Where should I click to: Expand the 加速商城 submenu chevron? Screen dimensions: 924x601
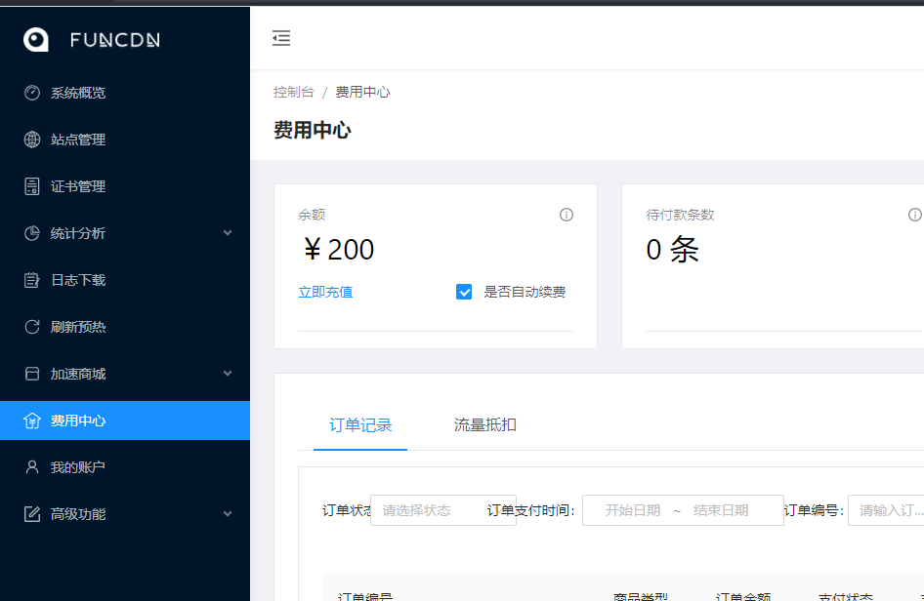coord(228,374)
